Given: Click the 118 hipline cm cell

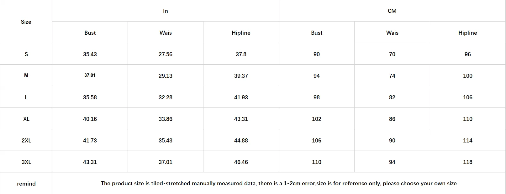Looking at the screenshot, I should click(x=468, y=162).
